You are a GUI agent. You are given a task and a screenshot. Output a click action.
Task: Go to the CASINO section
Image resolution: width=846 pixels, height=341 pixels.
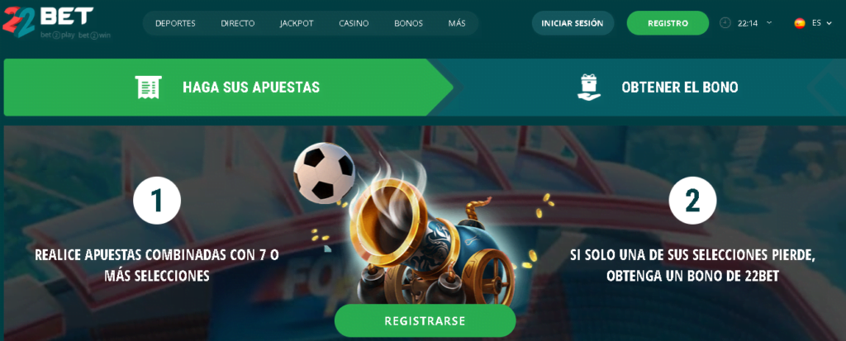click(354, 23)
